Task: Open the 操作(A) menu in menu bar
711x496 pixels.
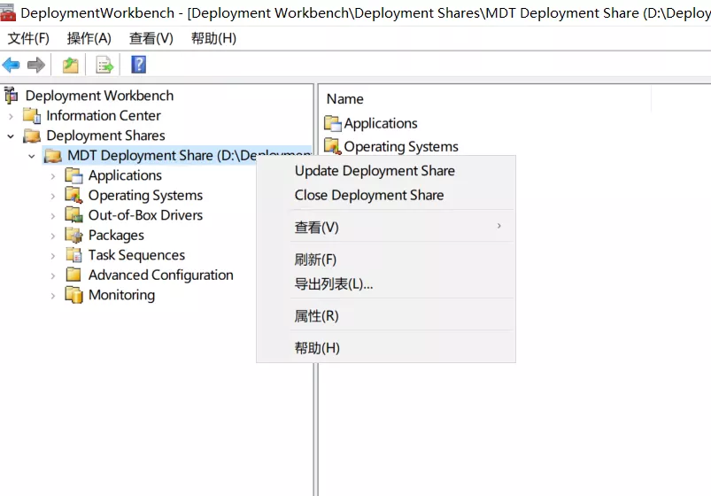Action: pyautogui.click(x=89, y=38)
